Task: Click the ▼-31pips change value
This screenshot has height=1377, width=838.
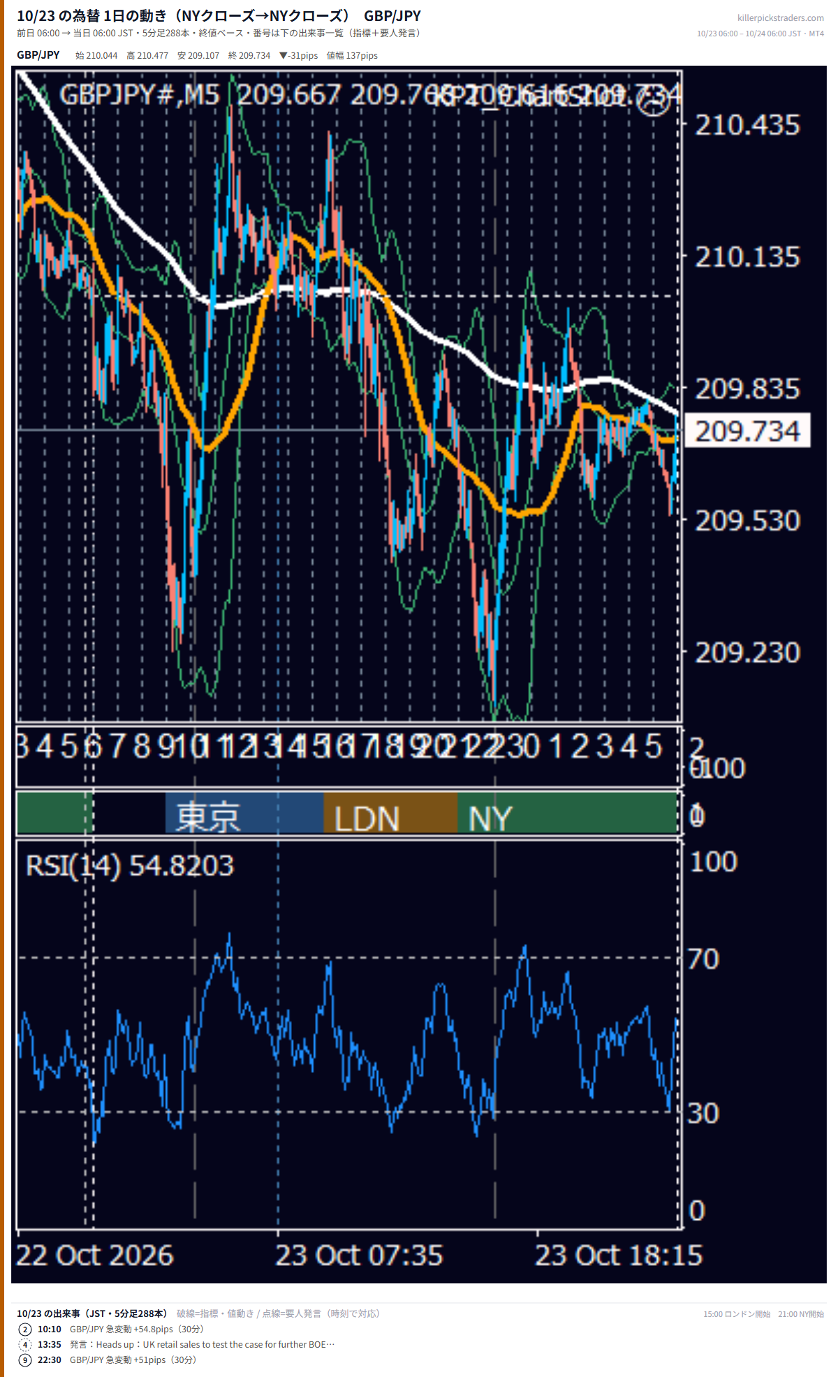Action: (x=298, y=55)
